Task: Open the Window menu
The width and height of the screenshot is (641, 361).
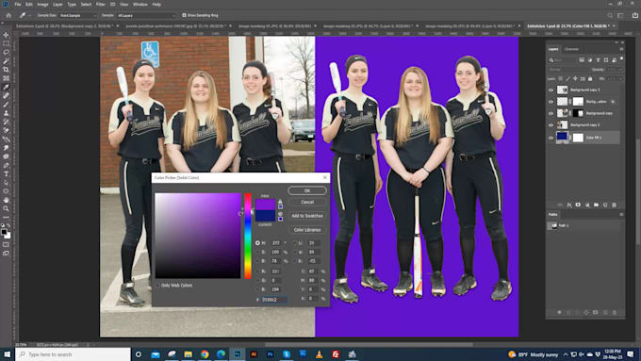Action: [x=140, y=4]
